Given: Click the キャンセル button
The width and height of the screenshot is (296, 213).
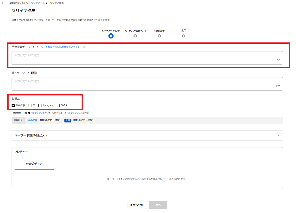Looking at the screenshot, I should [137, 205].
